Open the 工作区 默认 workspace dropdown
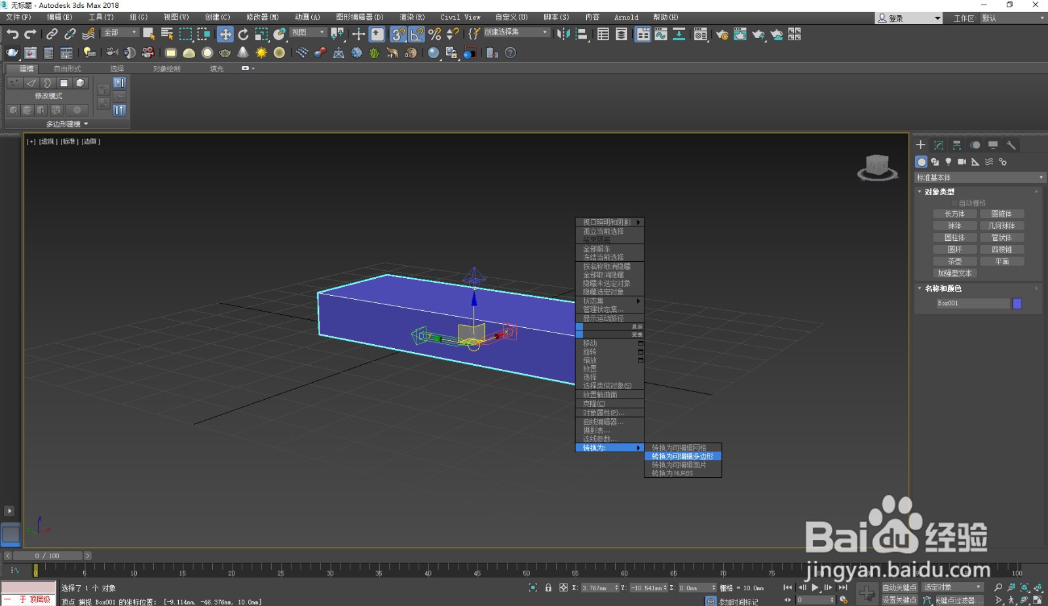 [1012, 18]
